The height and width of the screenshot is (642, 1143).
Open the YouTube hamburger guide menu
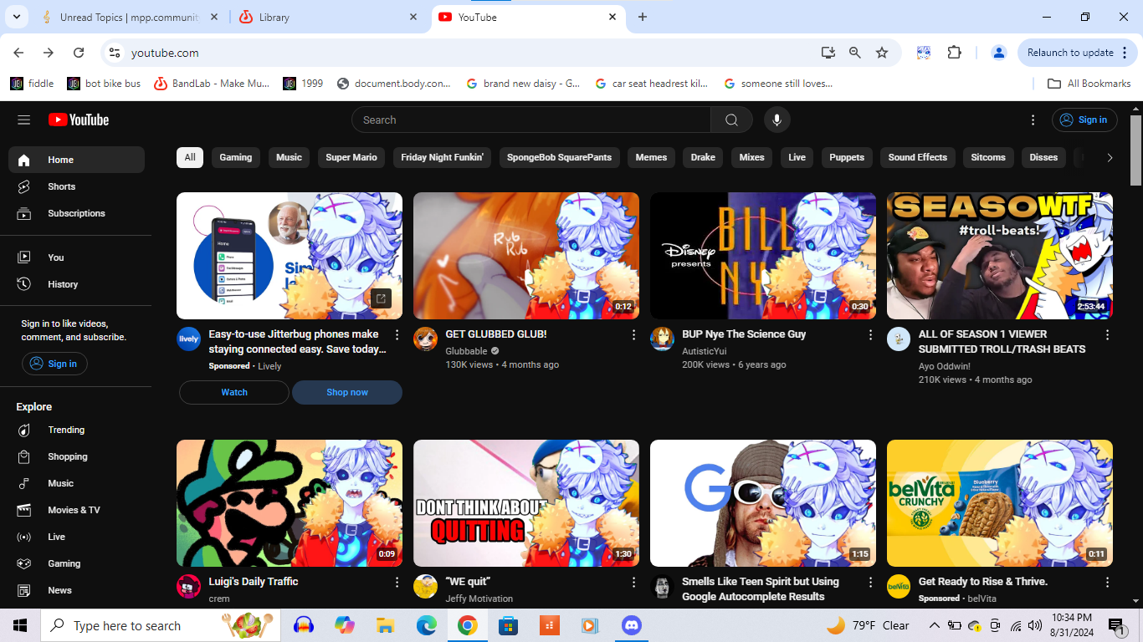click(23, 120)
